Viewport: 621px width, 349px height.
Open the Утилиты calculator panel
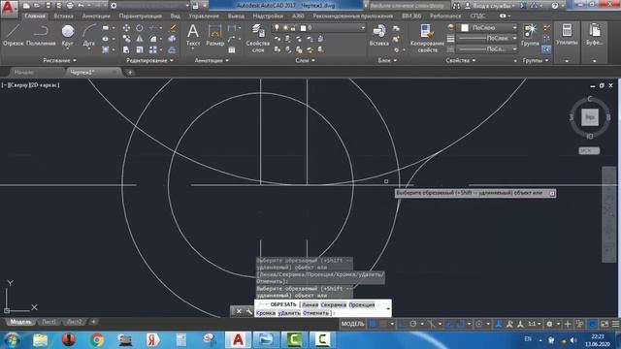(x=567, y=35)
